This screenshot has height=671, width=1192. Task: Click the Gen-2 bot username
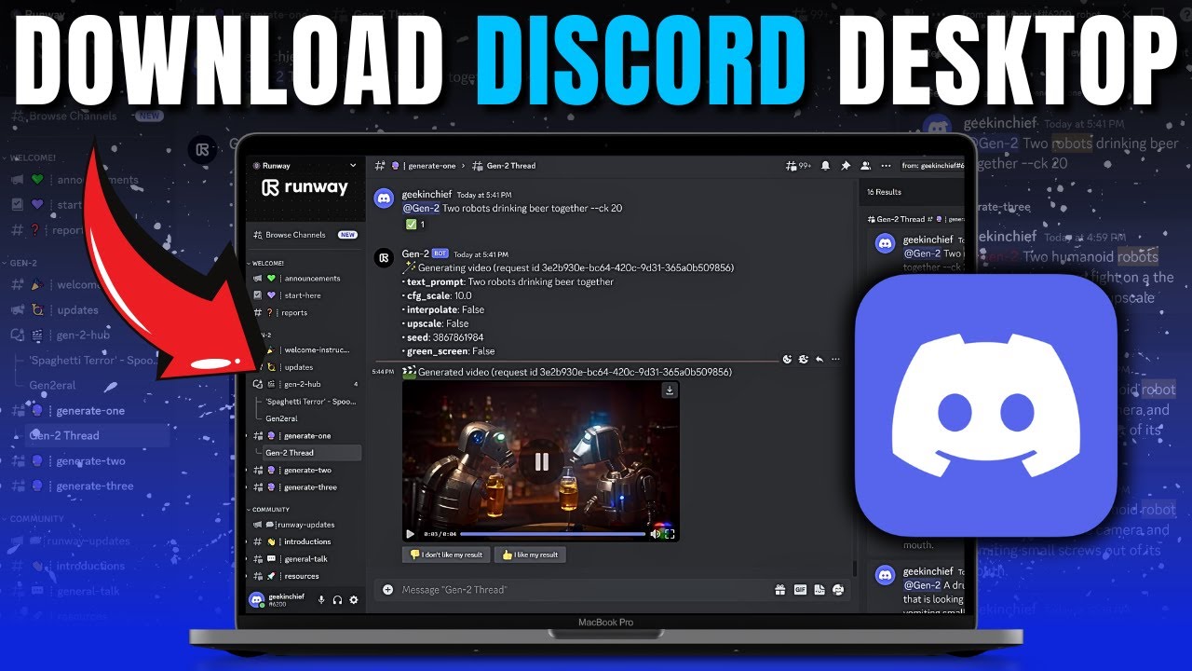(414, 253)
